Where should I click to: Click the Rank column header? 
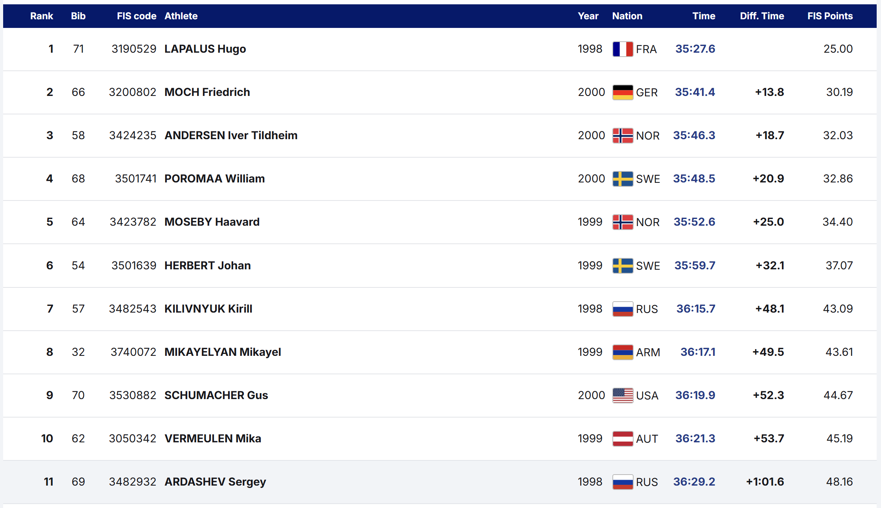(x=41, y=16)
